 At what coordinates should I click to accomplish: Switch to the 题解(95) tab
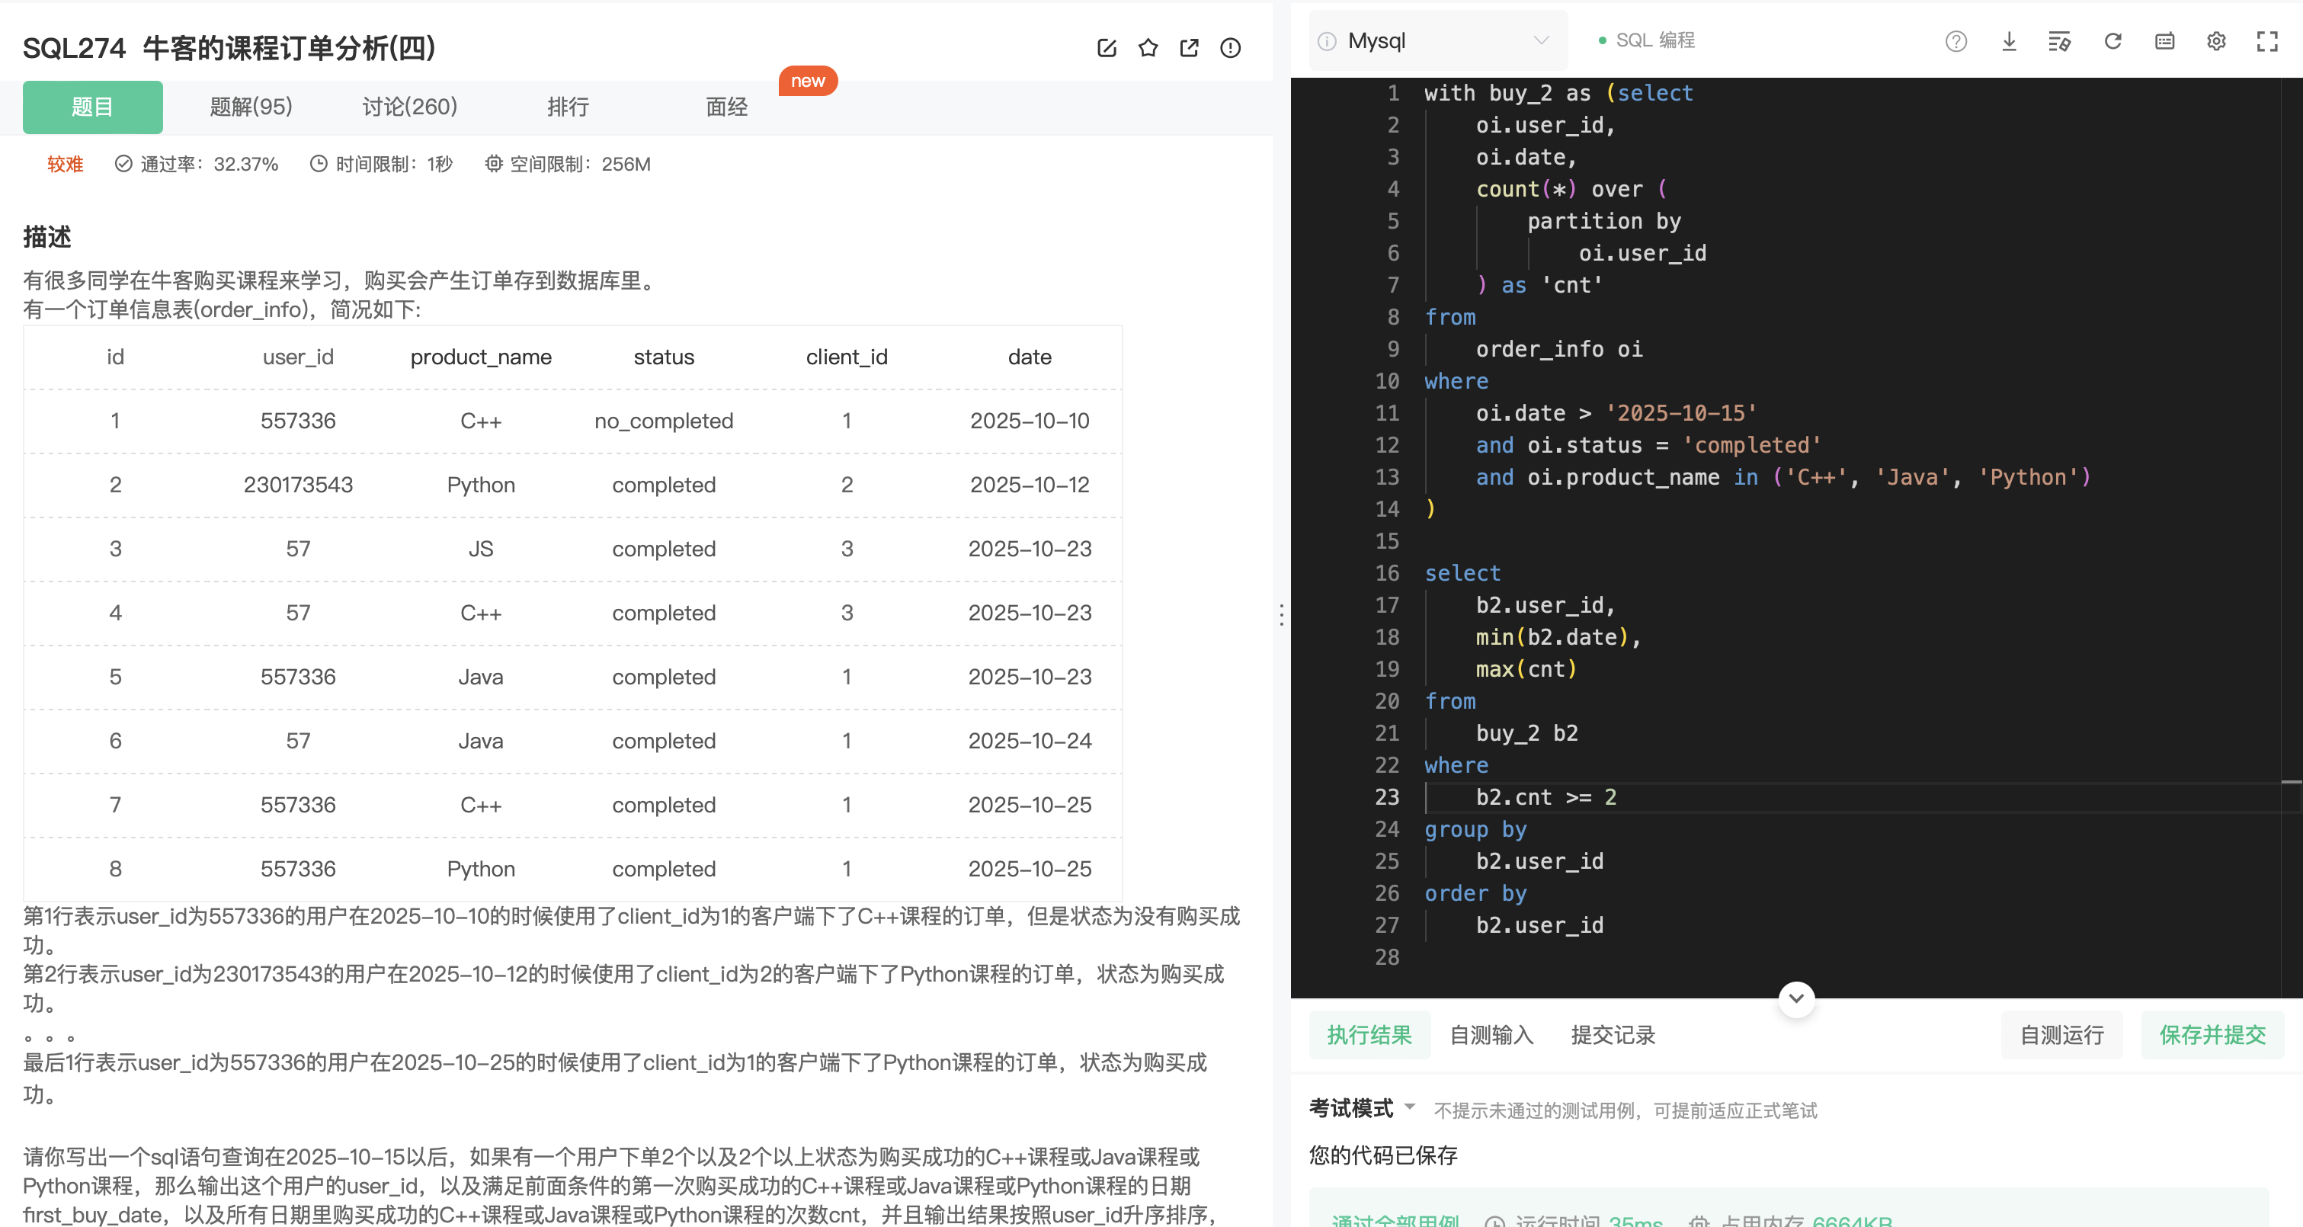point(250,107)
